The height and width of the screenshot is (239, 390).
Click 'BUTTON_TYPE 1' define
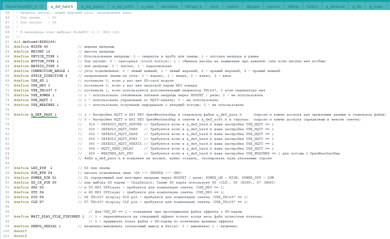[45, 61]
